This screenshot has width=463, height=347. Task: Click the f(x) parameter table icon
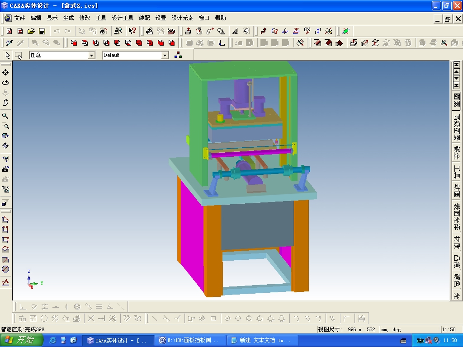tap(307, 31)
